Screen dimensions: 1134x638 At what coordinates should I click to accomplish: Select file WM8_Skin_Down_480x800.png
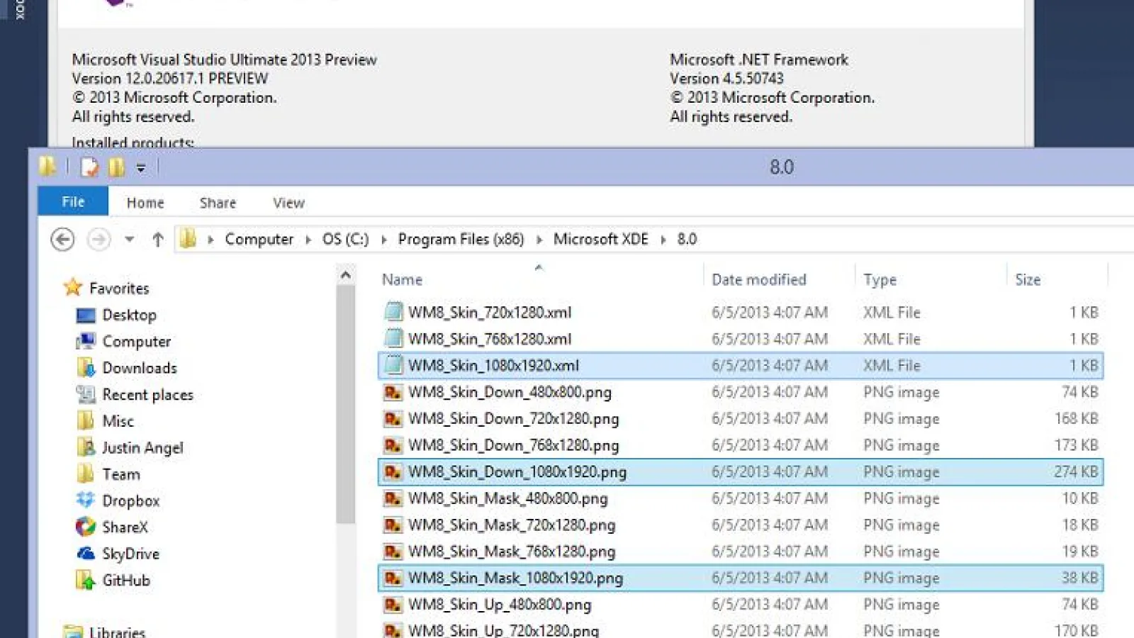pos(741,392)
